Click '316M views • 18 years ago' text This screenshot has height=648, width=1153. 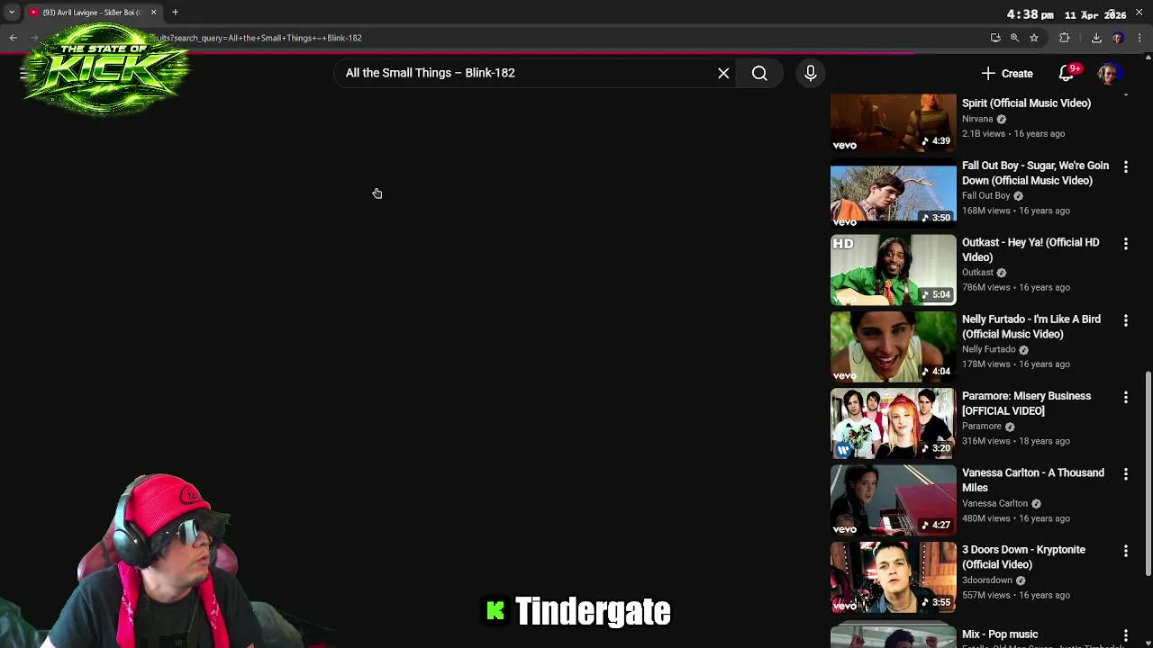[x=1016, y=441]
